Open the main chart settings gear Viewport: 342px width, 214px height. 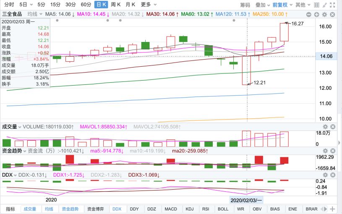tap(324, 15)
